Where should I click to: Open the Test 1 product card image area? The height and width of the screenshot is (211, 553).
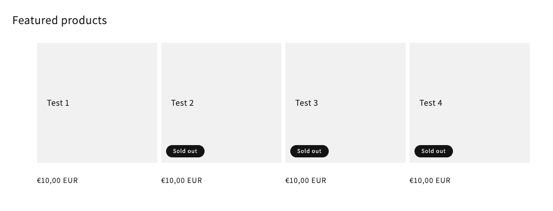point(97,69)
